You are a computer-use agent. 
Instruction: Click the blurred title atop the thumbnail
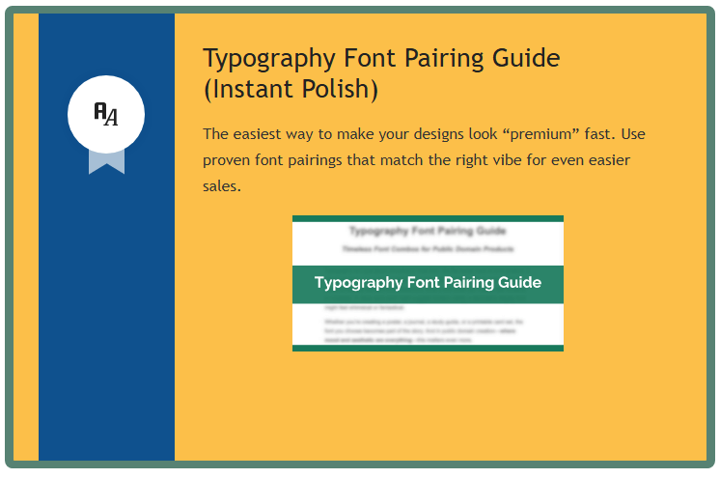point(428,232)
